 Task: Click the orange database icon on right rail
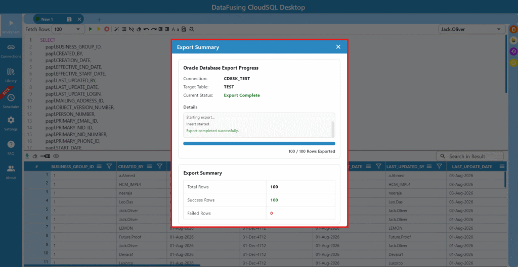coord(513,29)
